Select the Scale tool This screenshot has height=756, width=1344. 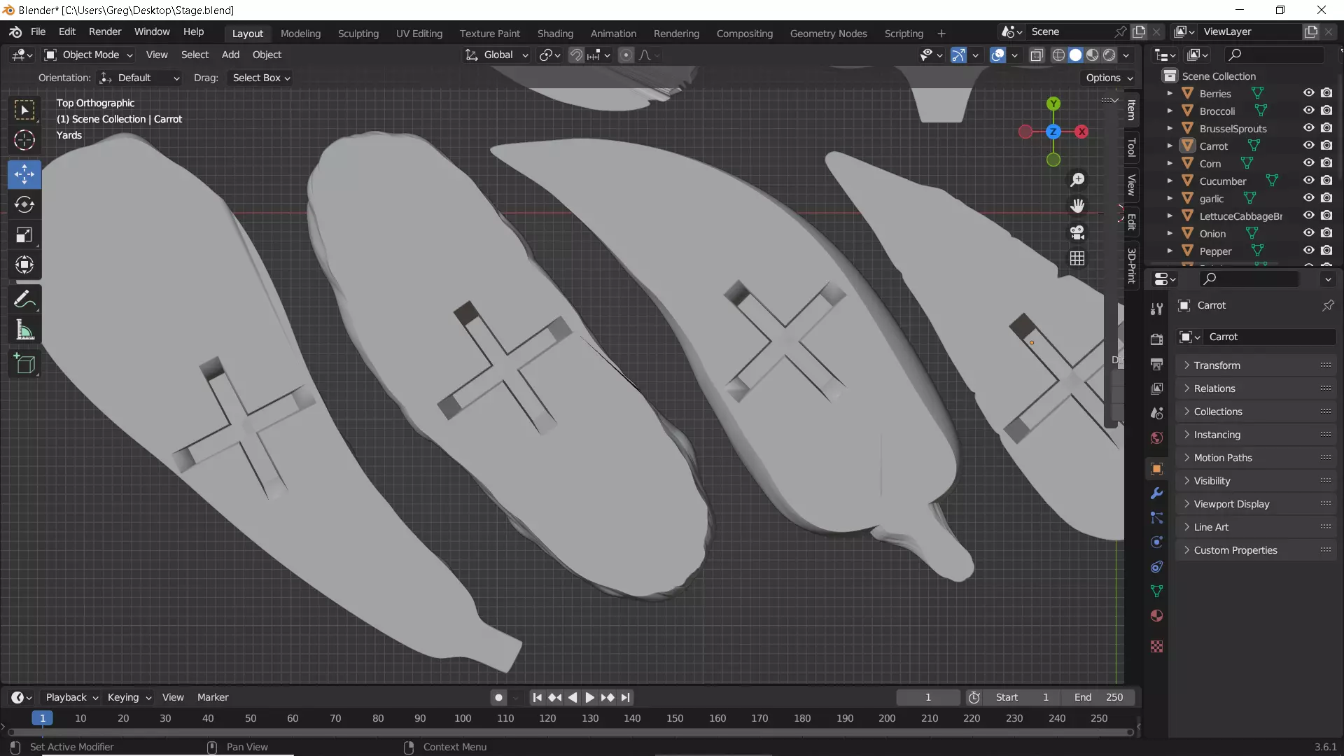tap(24, 234)
